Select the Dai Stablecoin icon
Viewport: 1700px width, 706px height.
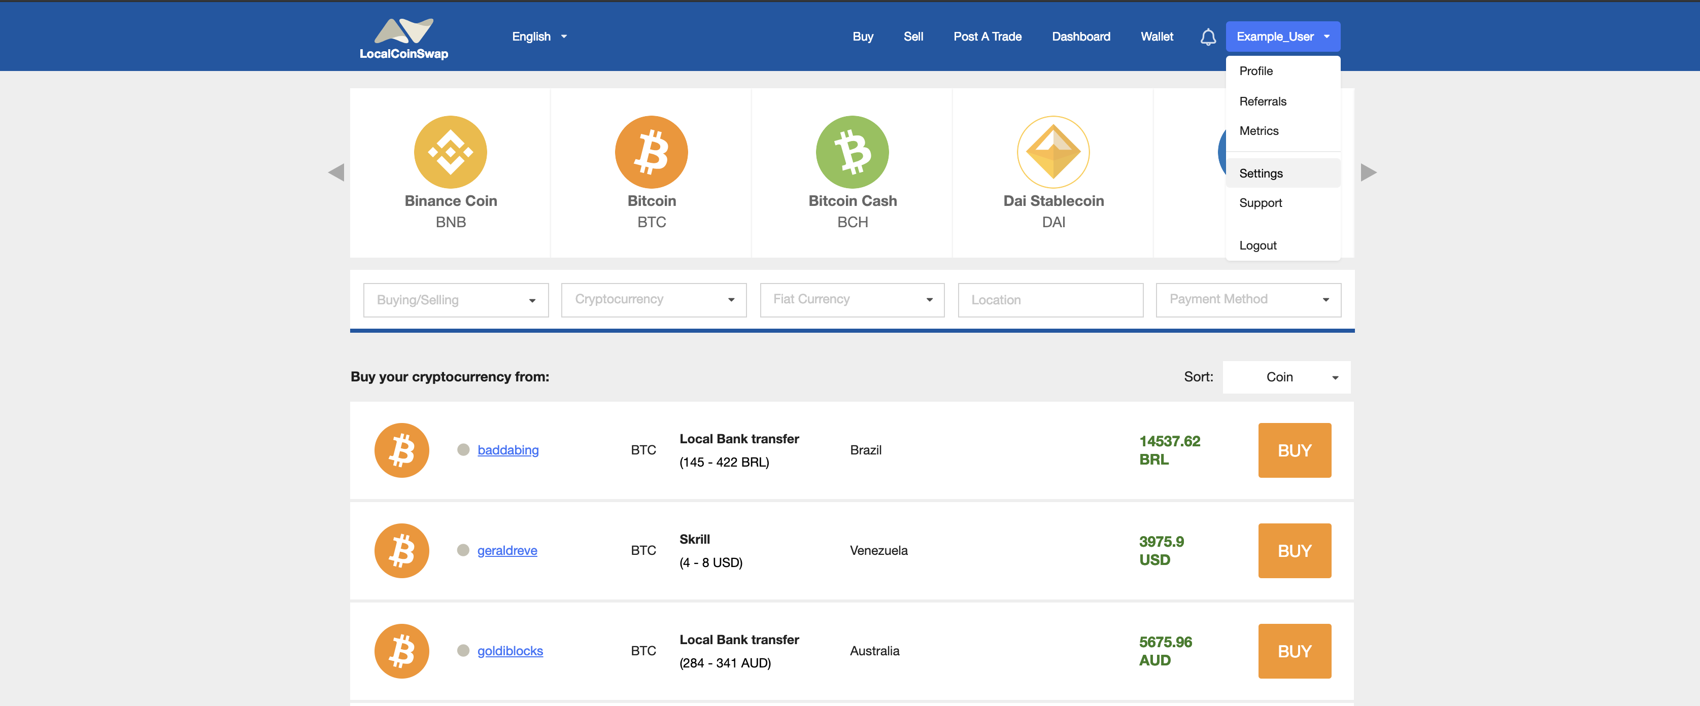1053,152
